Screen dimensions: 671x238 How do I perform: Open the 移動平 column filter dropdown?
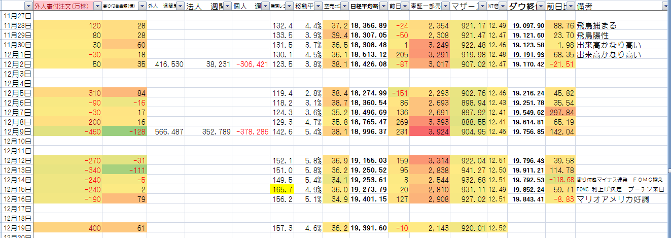coord(318,7)
